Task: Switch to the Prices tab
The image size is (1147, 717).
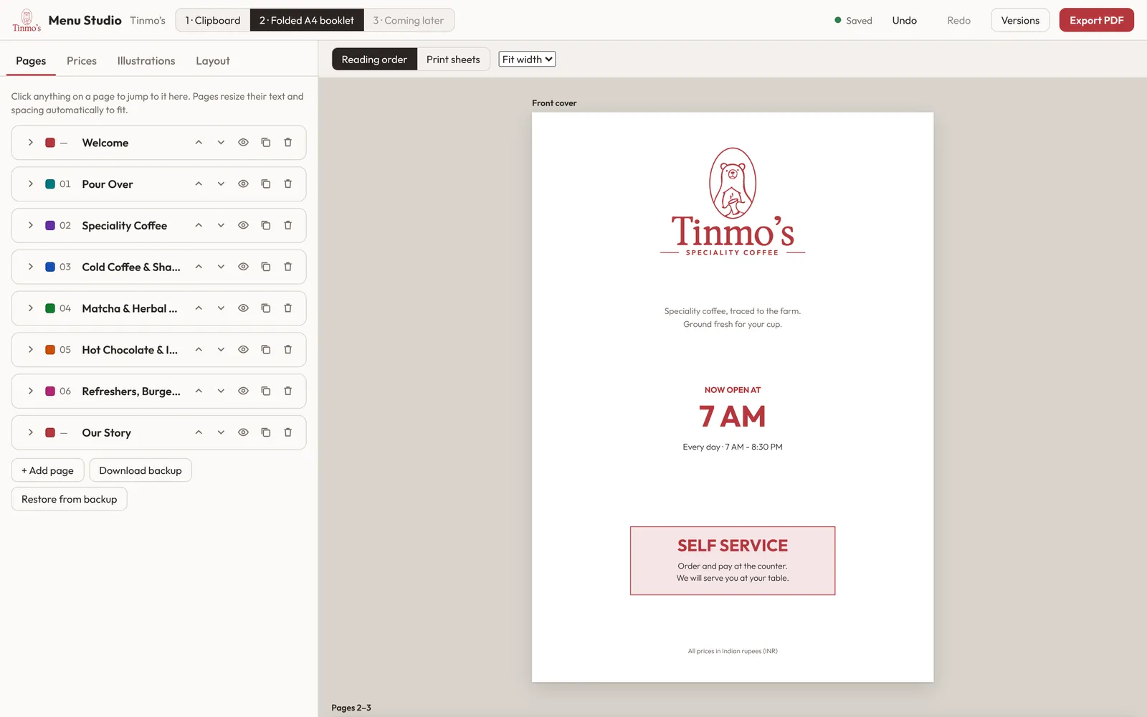Action: pos(82,61)
